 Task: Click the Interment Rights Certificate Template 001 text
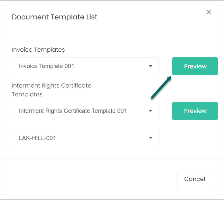coord(73,111)
